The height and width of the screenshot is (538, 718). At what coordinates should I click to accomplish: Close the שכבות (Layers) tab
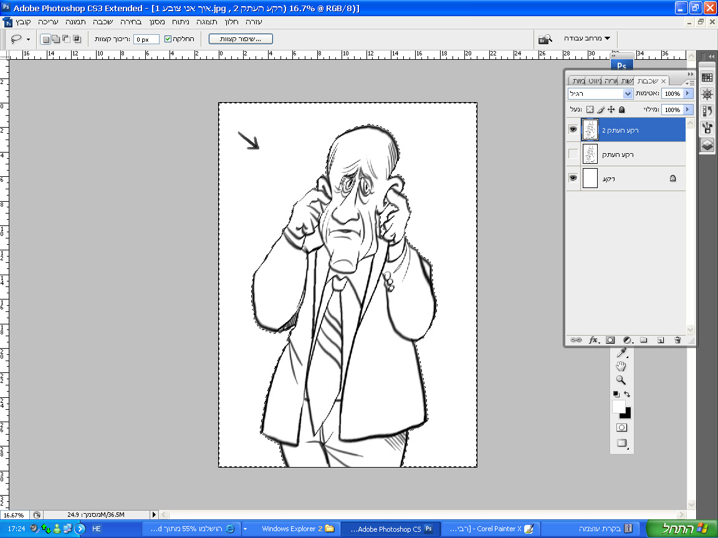[x=664, y=82]
